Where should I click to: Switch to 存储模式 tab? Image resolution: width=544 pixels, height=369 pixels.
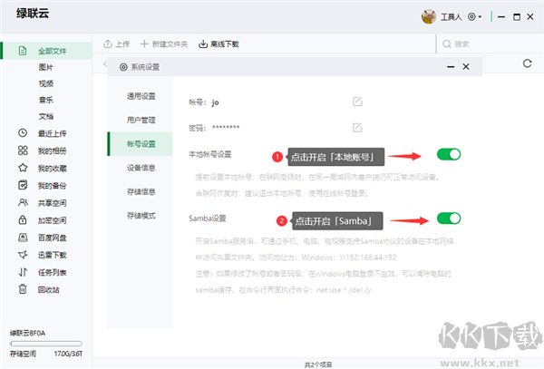[141, 216]
